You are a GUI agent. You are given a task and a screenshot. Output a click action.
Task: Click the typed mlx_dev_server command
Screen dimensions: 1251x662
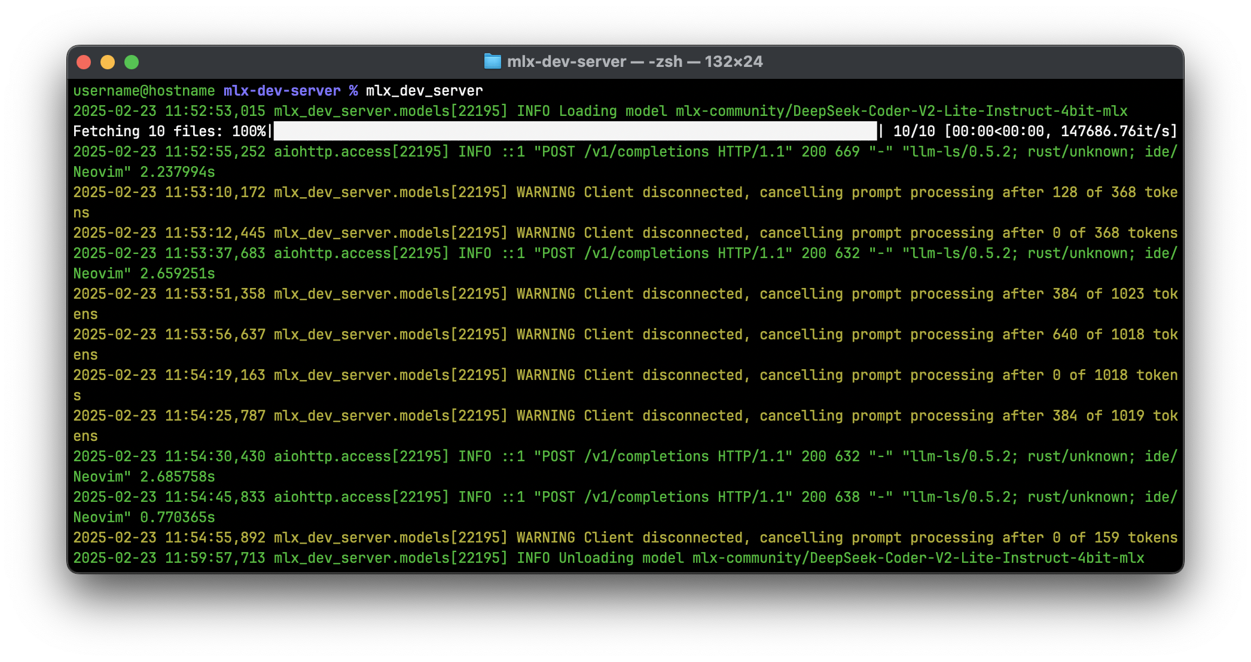point(425,91)
